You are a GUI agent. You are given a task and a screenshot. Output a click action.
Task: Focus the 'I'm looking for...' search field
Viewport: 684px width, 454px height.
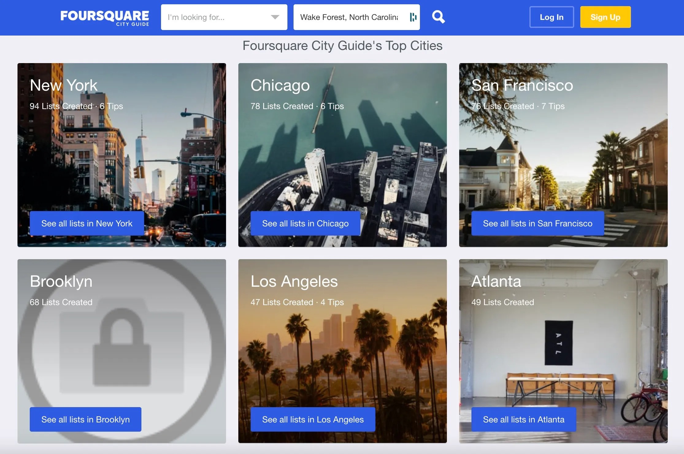(x=215, y=17)
